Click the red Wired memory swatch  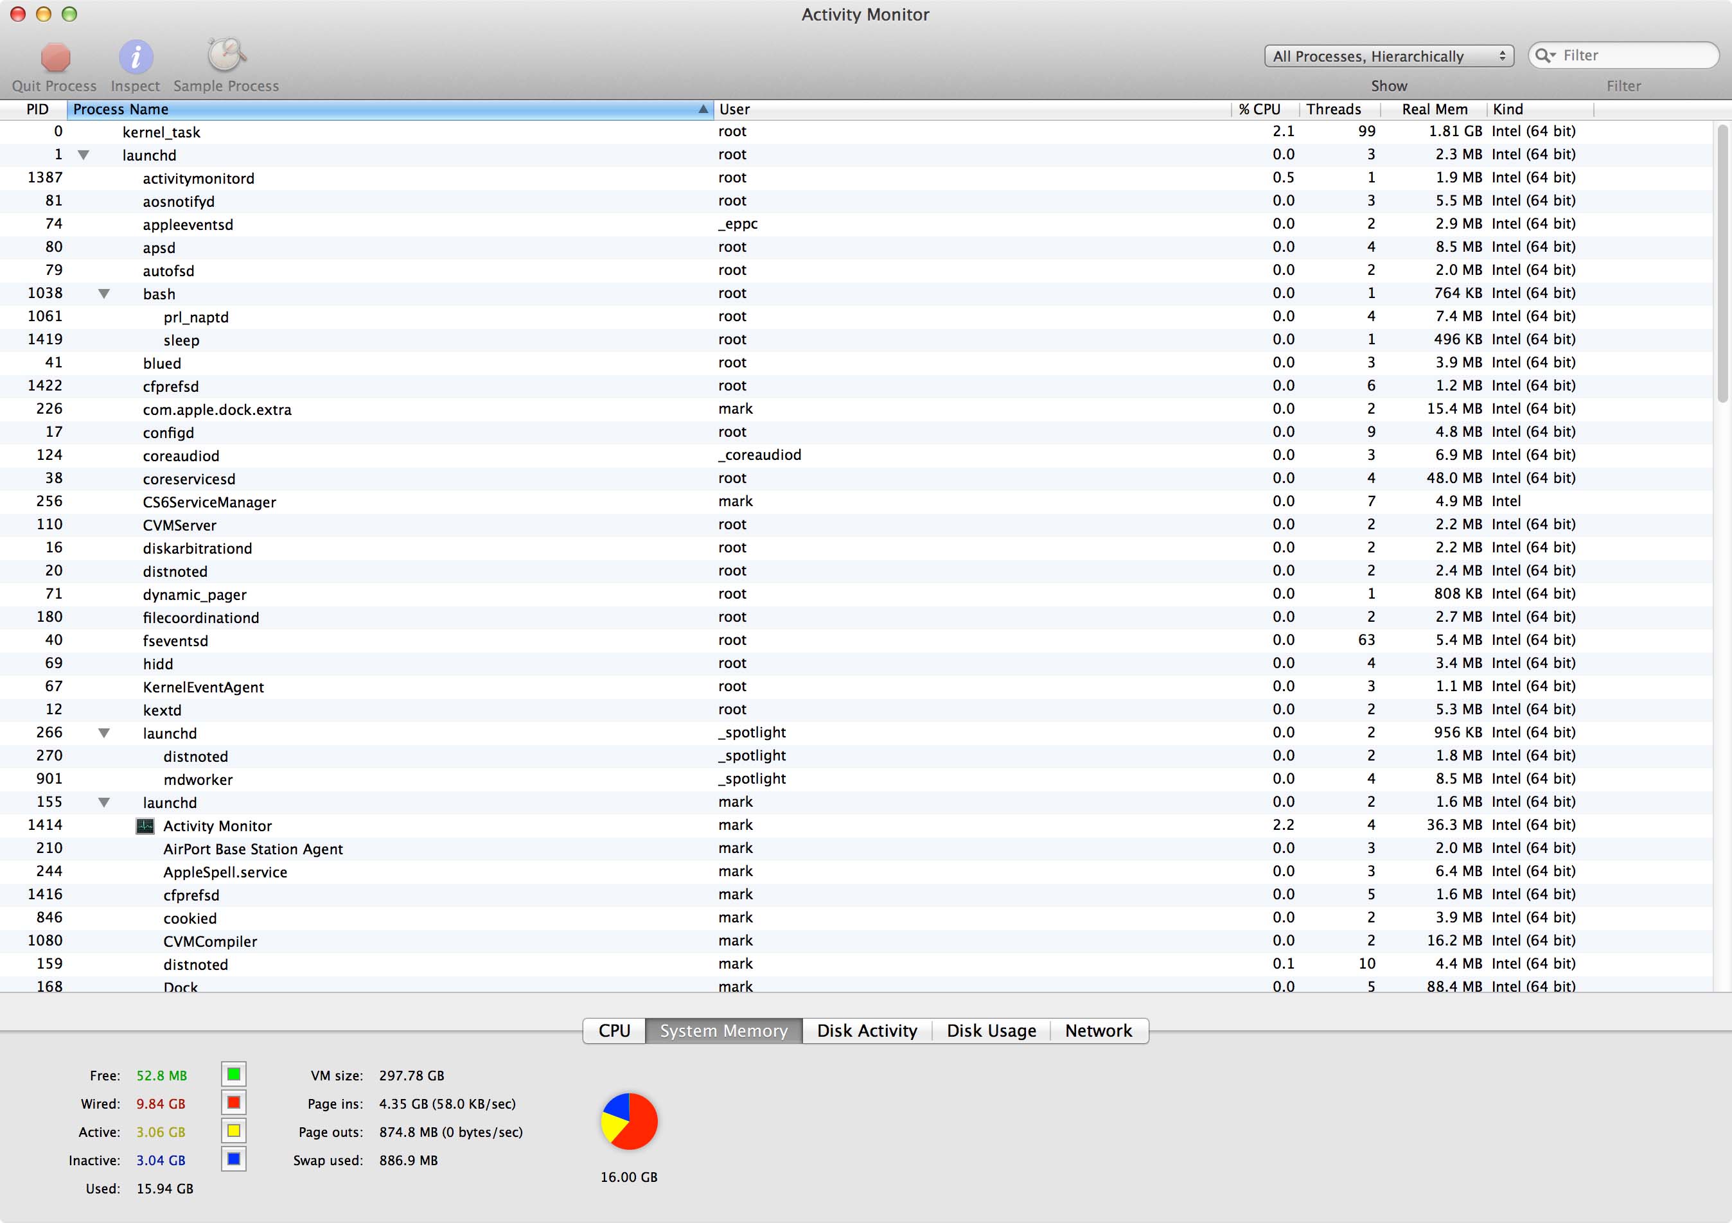click(234, 1103)
